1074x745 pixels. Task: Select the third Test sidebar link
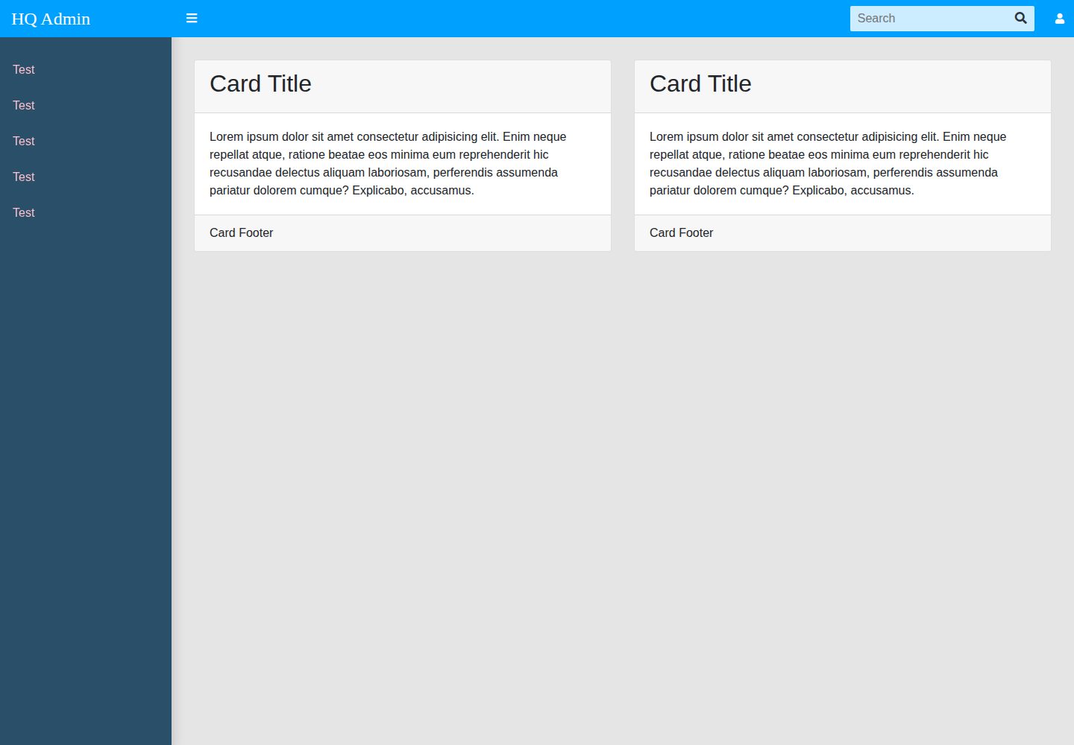(24, 141)
